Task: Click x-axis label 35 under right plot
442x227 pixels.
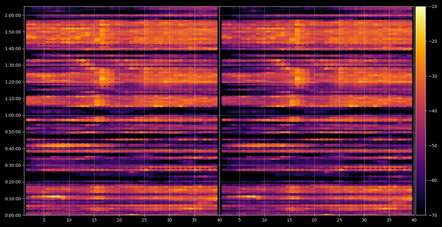Action: click(389, 220)
